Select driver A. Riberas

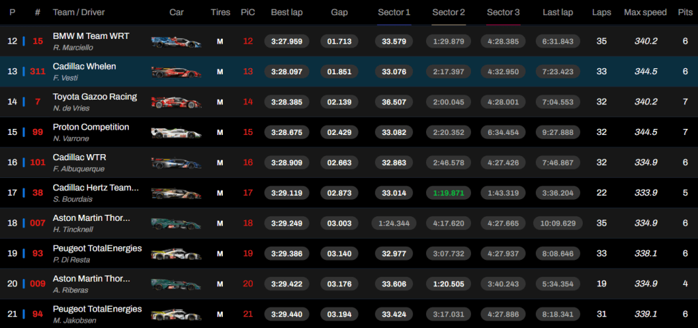click(x=70, y=290)
